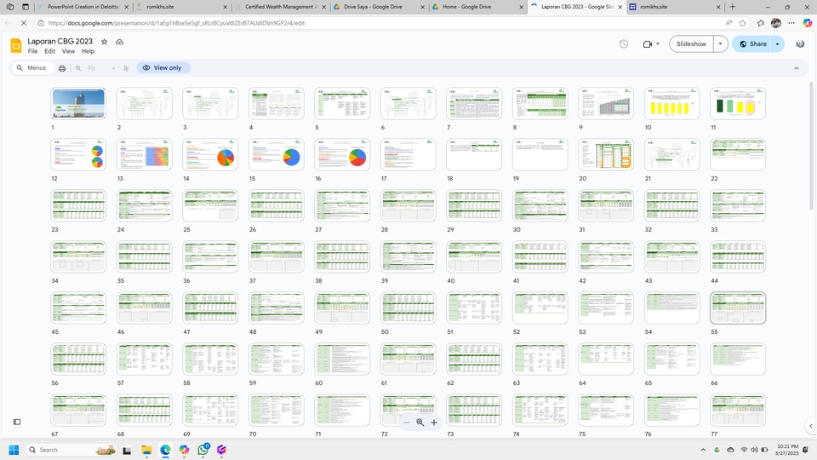817x460 pixels.
Task: Close the Laporan CBG 2023 browser tab
Action: [620, 7]
